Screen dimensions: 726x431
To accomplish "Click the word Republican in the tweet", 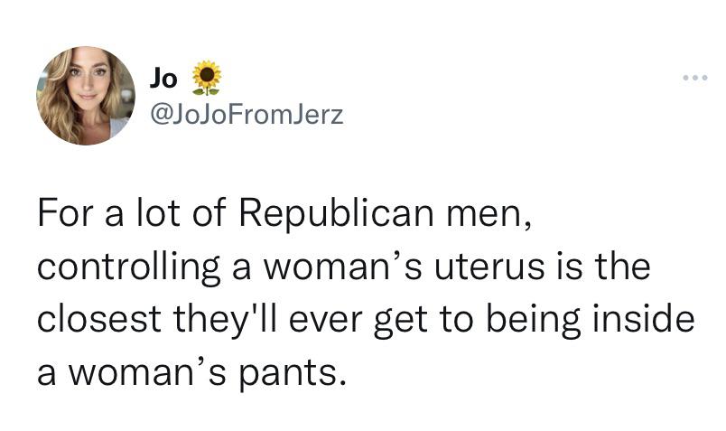I will tap(337, 214).
